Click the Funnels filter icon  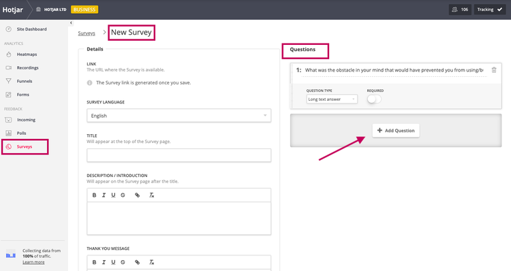(x=9, y=81)
